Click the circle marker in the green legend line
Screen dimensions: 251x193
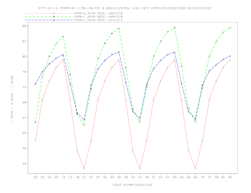[54, 17]
